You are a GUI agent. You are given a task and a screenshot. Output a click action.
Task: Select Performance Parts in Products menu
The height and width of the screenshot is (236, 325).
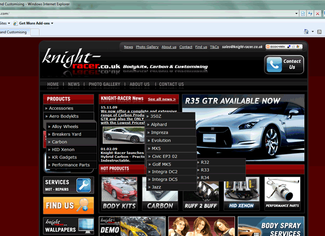pos(71,165)
